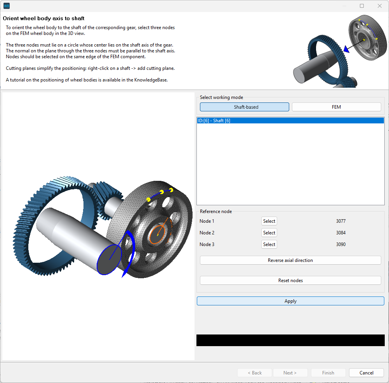This screenshot has height=383, width=389.
Task: Close the wizard window using X
Action: (x=380, y=6)
